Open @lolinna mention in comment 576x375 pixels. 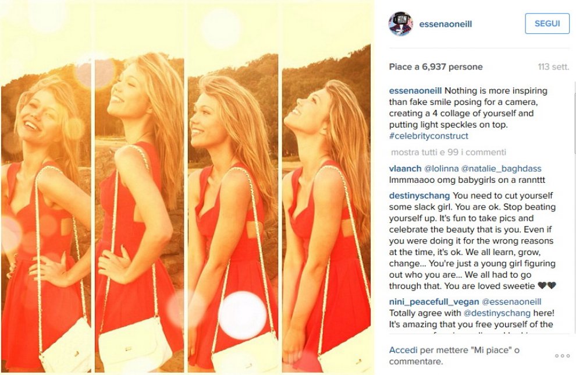point(442,168)
